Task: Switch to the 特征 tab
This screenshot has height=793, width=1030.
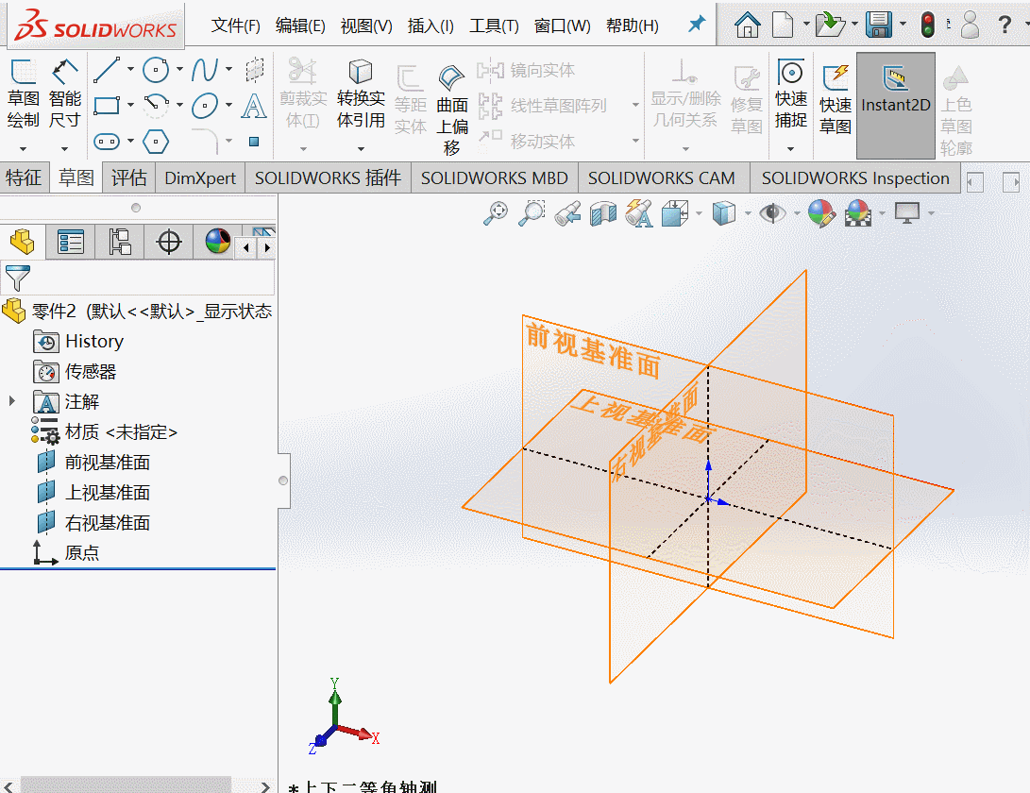Action: 24,177
